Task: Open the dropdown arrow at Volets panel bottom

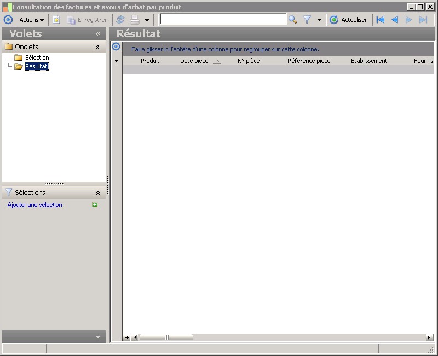Action: tap(98, 337)
